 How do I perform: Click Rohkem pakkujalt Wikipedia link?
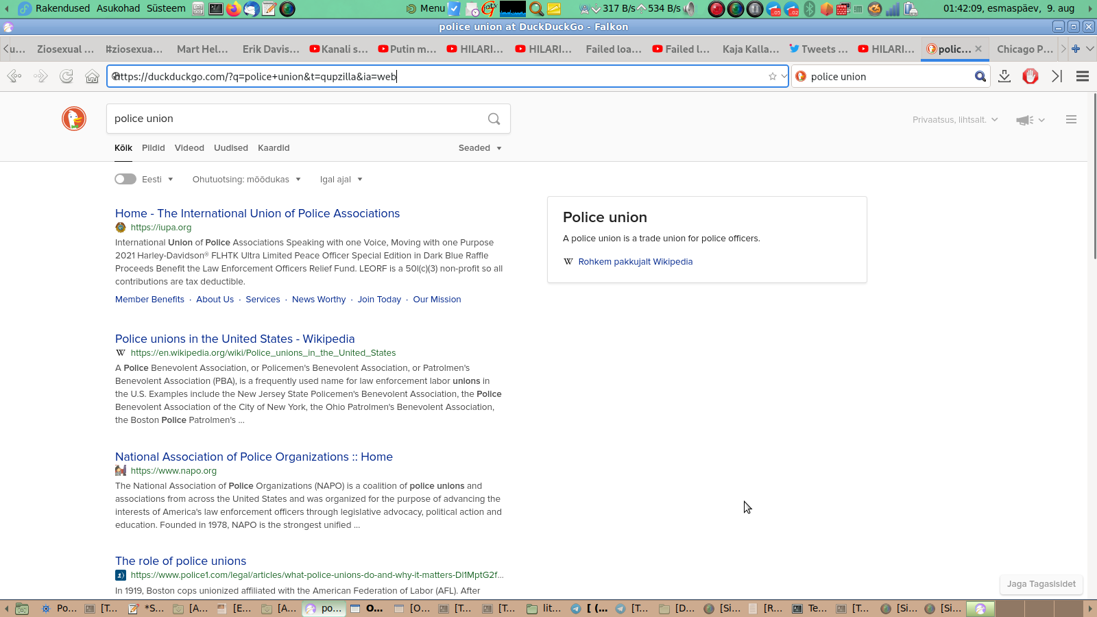(635, 262)
